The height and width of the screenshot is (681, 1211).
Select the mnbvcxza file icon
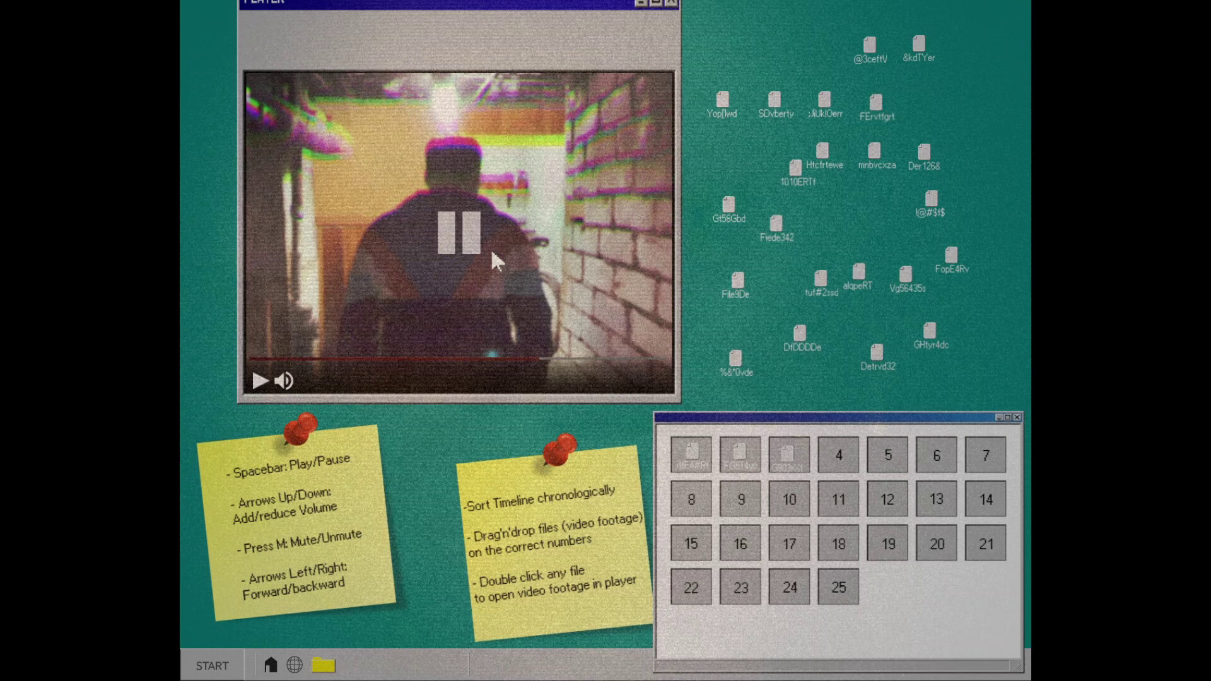pos(874,151)
